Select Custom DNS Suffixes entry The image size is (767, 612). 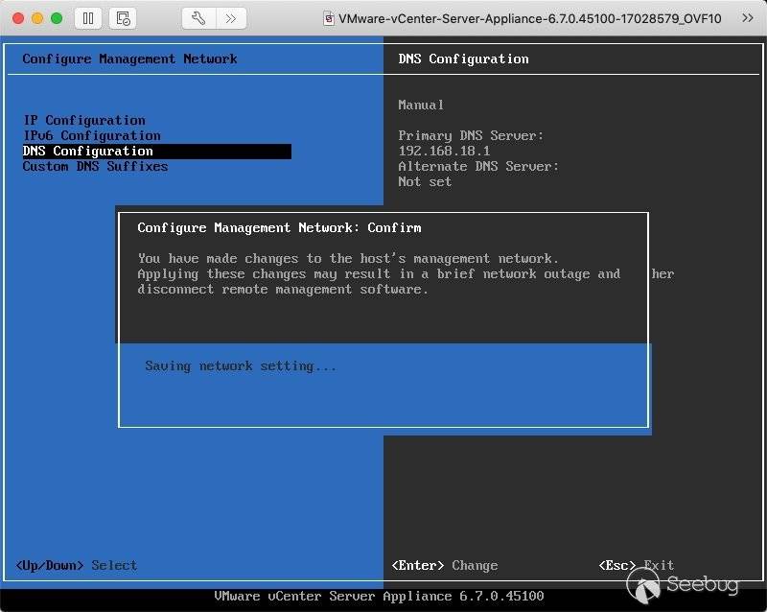[95, 167]
